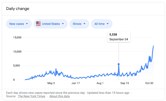Click the Oct 30 axis label

(x=149, y=83)
